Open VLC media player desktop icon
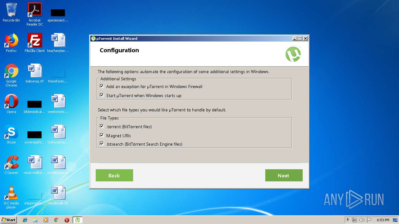399x224 pixels. [x=11, y=197]
